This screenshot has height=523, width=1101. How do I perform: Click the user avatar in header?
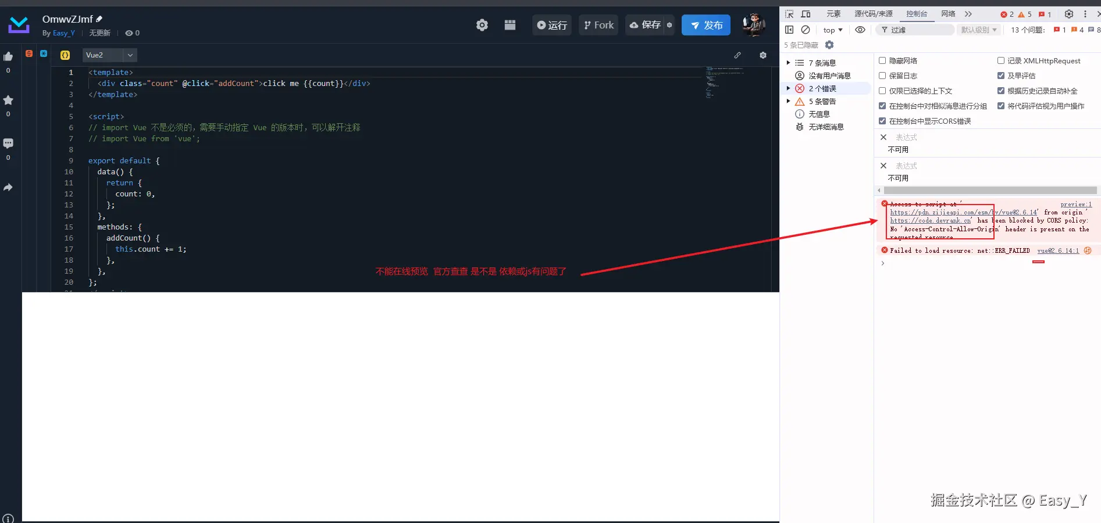[x=754, y=24]
